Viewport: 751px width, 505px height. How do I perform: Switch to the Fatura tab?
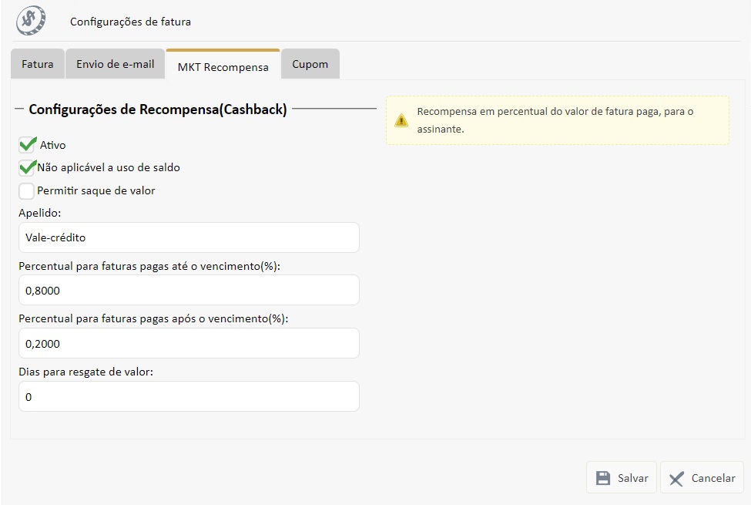click(37, 64)
